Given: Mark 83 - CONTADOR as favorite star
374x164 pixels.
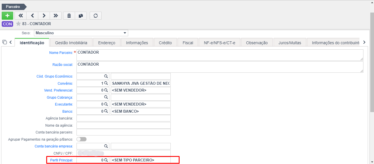Looking at the screenshot, I should pyautogui.click(x=18, y=24).
